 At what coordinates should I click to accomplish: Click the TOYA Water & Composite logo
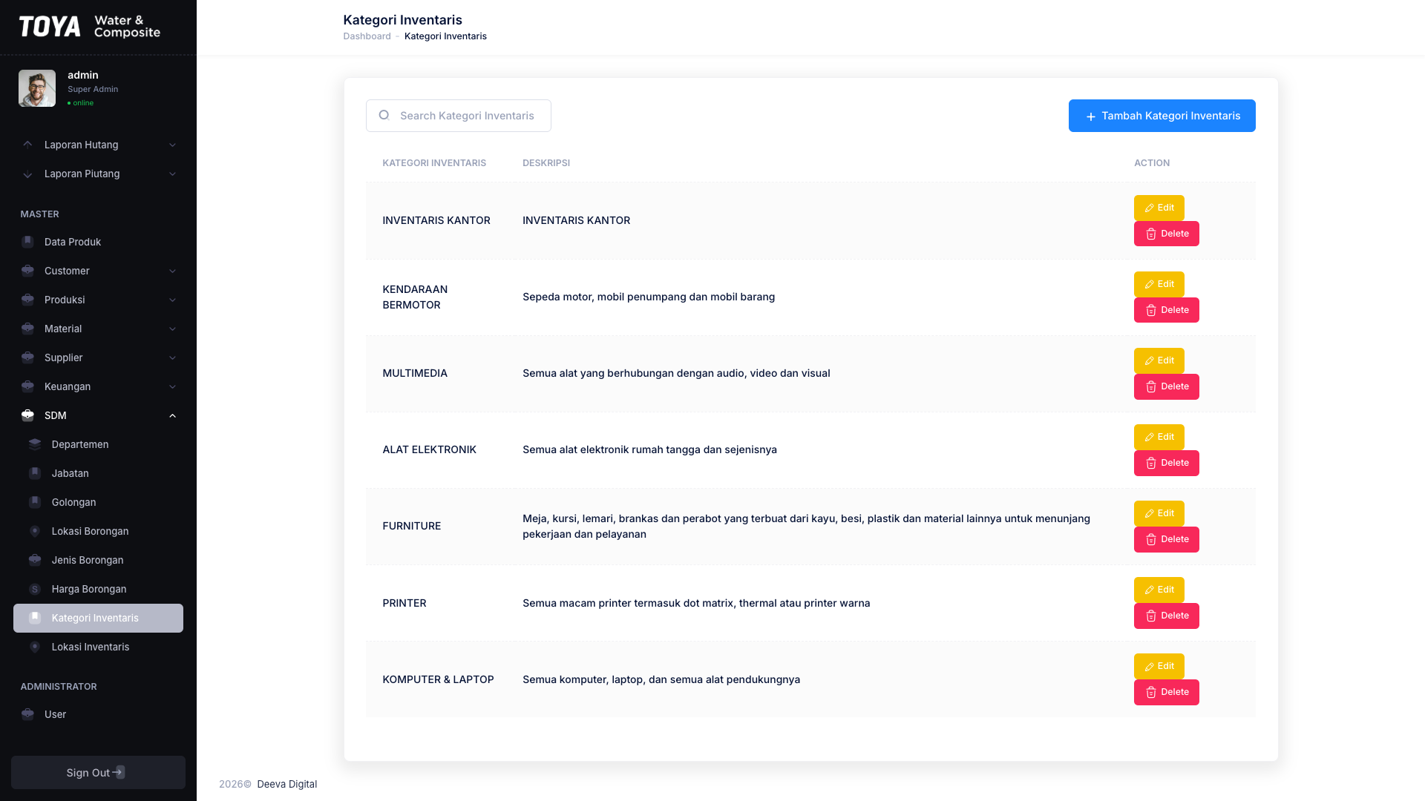click(x=90, y=27)
